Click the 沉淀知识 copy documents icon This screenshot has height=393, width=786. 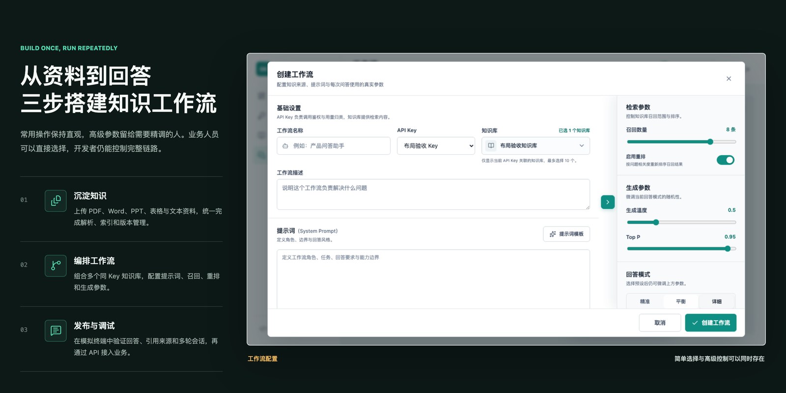56,201
